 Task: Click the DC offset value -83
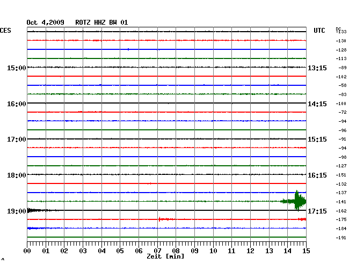pos(343,94)
